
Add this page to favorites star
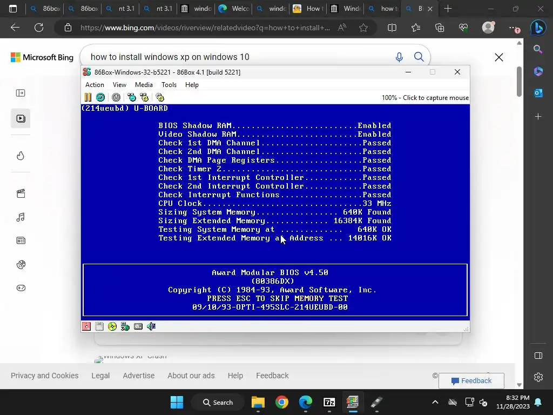[x=363, y=28]
